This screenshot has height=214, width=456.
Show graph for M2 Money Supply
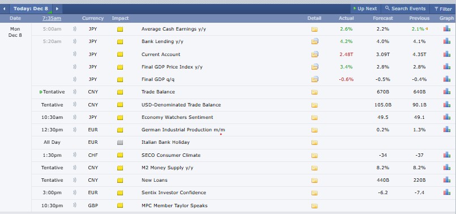coord(447,167)
